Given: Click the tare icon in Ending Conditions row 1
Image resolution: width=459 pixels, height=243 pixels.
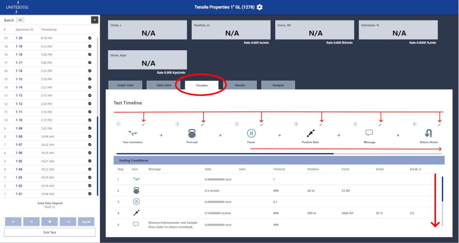Looking at the screenshot, I should [136, 179].
